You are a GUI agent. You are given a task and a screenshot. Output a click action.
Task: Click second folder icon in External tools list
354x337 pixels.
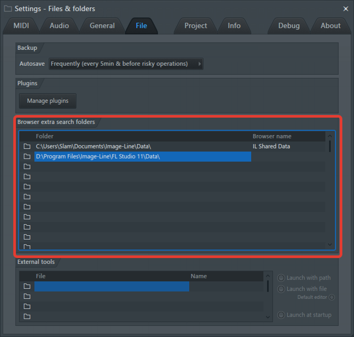tap(27, 296)
